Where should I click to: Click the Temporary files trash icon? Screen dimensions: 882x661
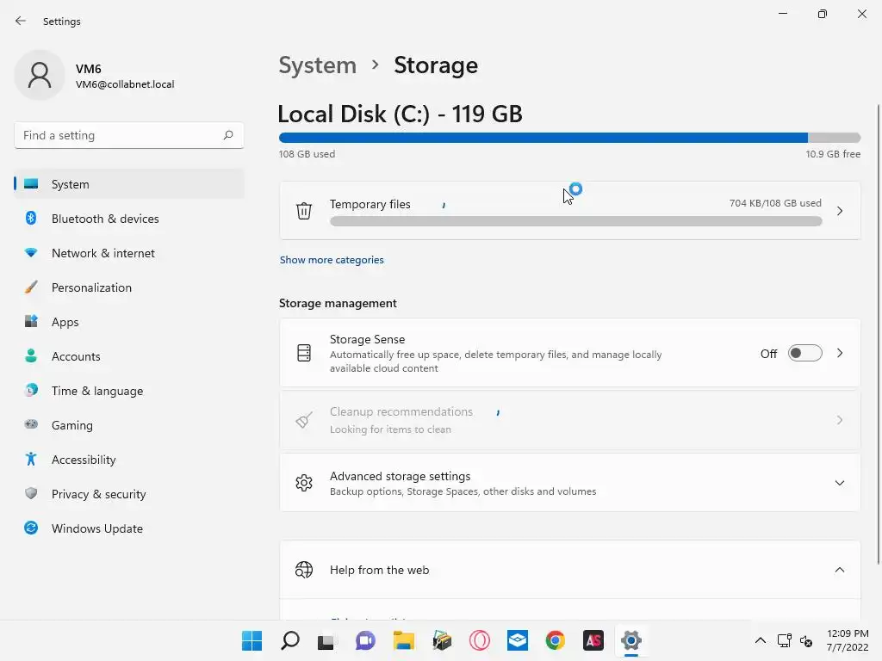point(304,211)
